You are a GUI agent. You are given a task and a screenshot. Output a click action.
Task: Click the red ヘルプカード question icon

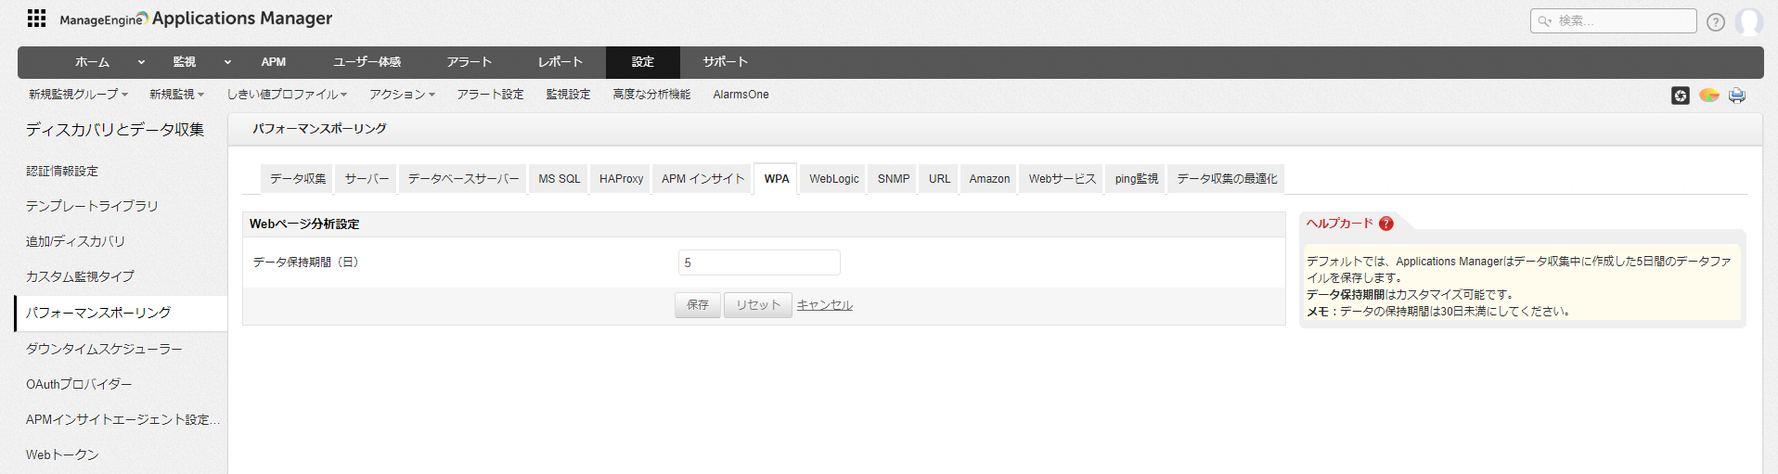click(x=1385, y=224)
